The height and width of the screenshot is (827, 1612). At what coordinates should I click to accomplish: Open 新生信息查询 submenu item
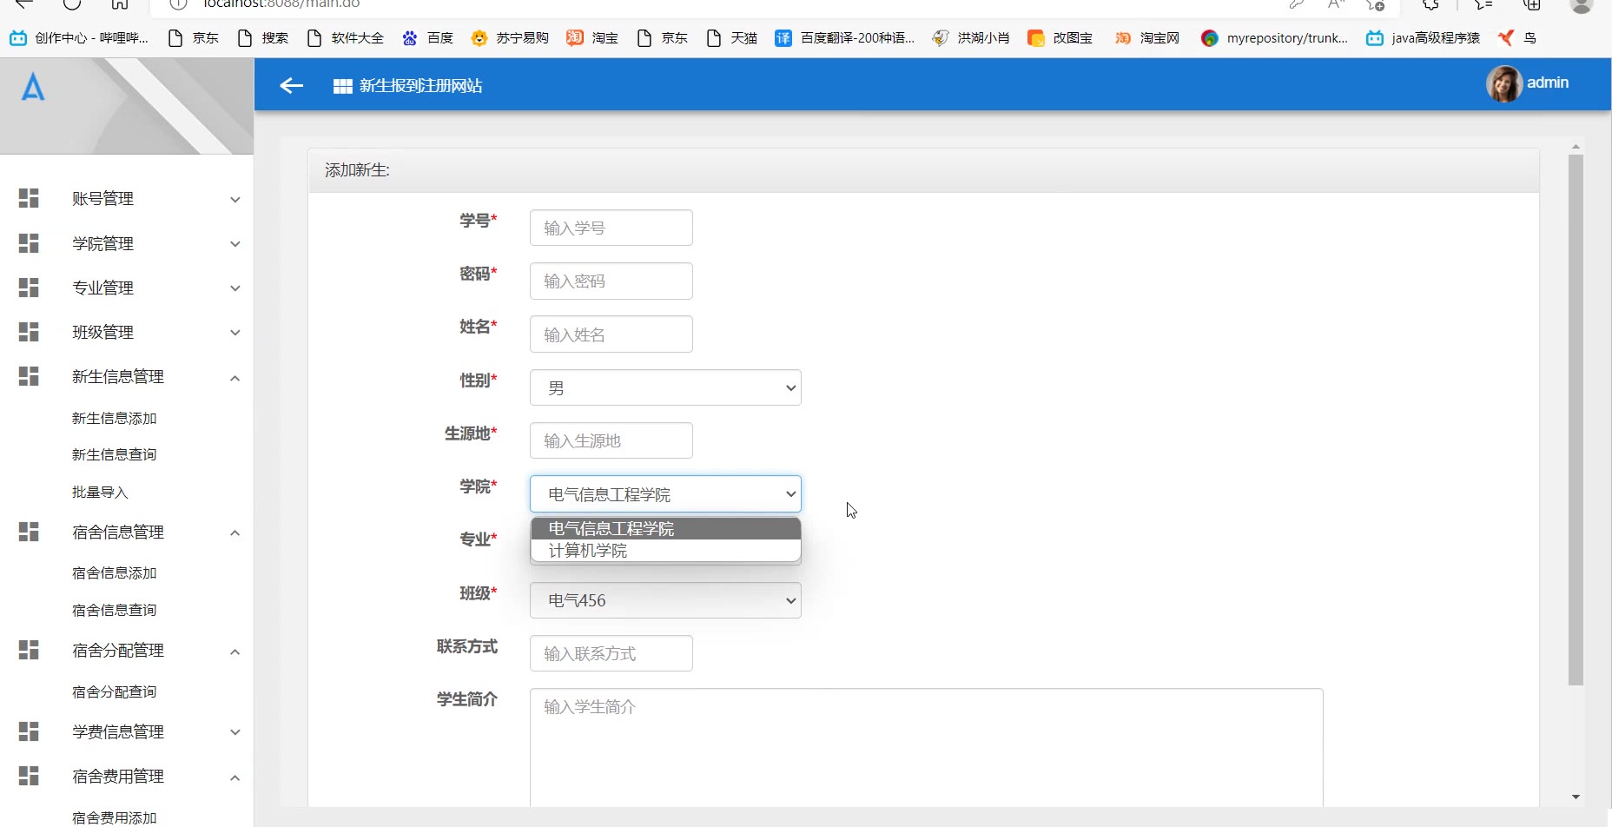coord(114,454)
